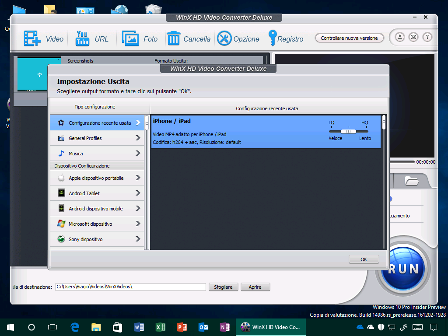Open the Foto slideshow tool

coord(140,38)
